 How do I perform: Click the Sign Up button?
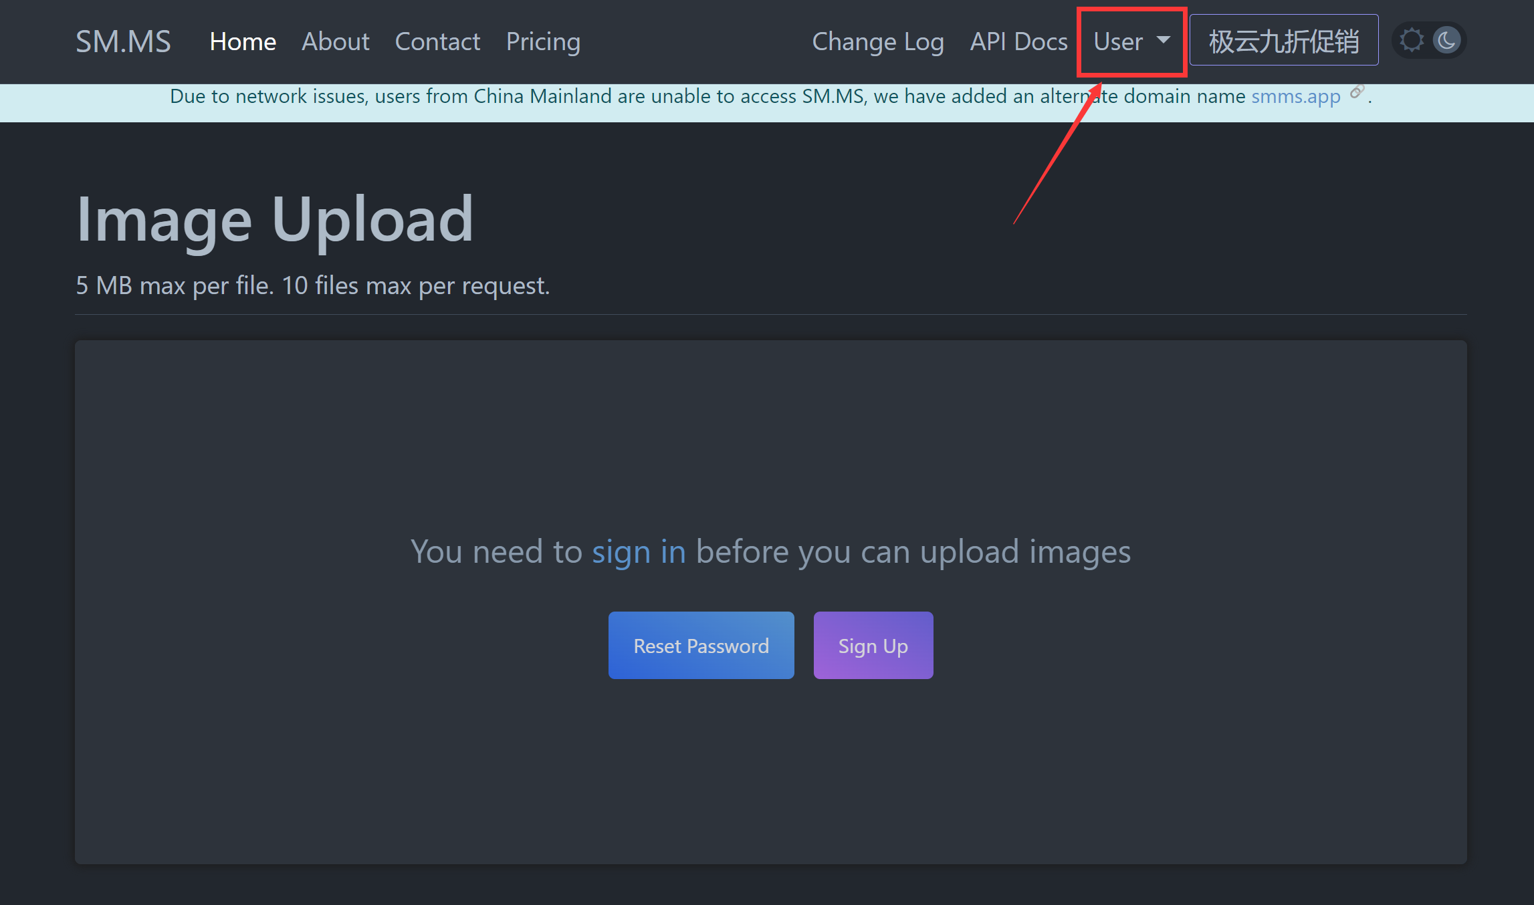(873, 646)
